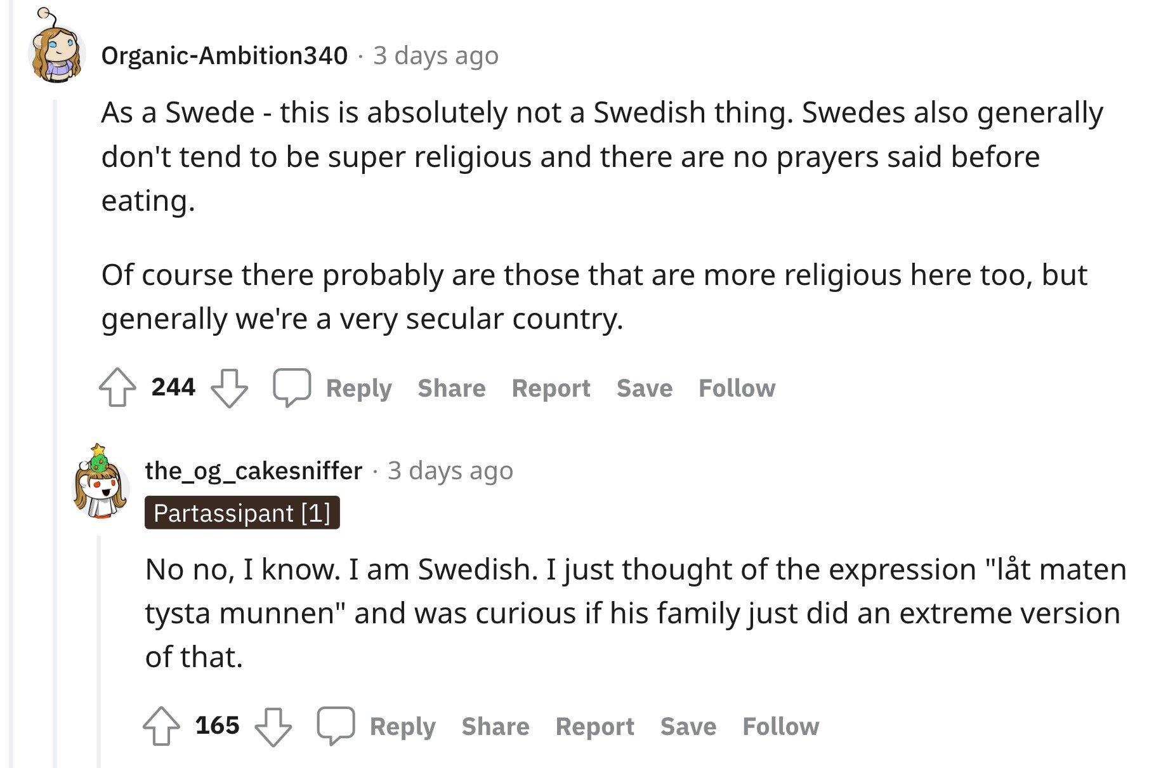Follow Organic-Ambition340's comment thread
1161x768 pixels.
(737, 388)
